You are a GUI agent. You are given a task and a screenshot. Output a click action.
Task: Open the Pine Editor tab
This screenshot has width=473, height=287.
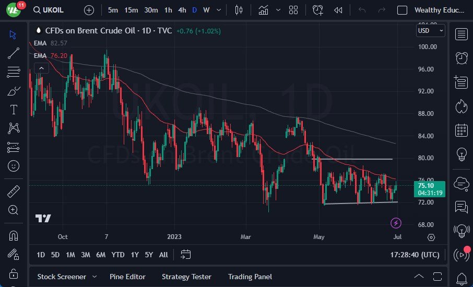click(127, 277)
